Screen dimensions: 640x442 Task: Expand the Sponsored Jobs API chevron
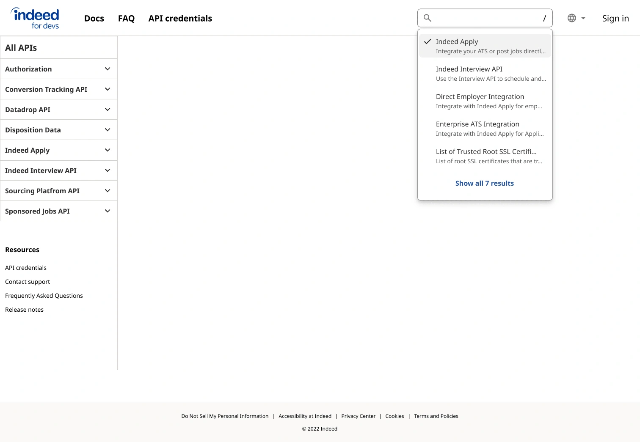108,211
